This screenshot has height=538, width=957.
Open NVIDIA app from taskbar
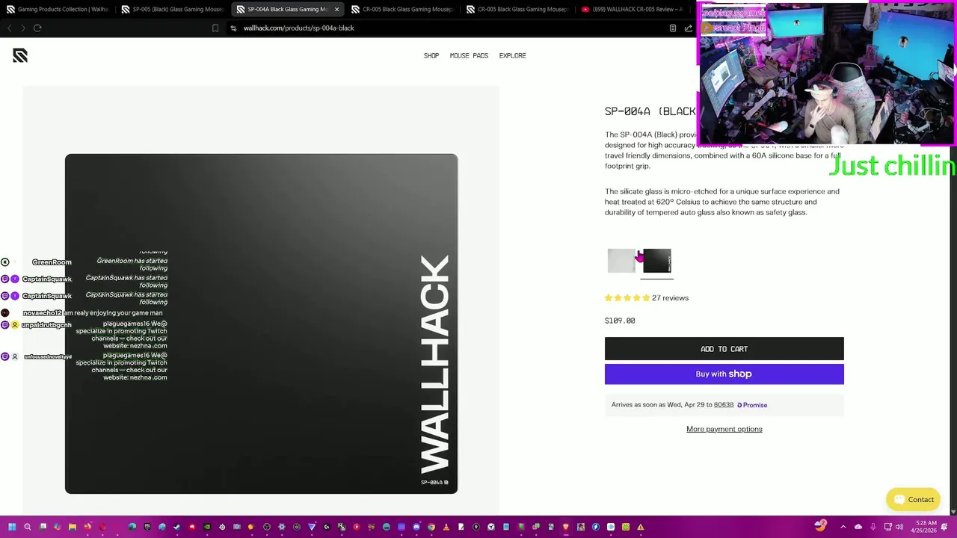(207, 527)
